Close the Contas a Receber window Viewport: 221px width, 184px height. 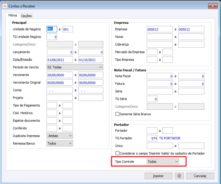click(213, 6)
